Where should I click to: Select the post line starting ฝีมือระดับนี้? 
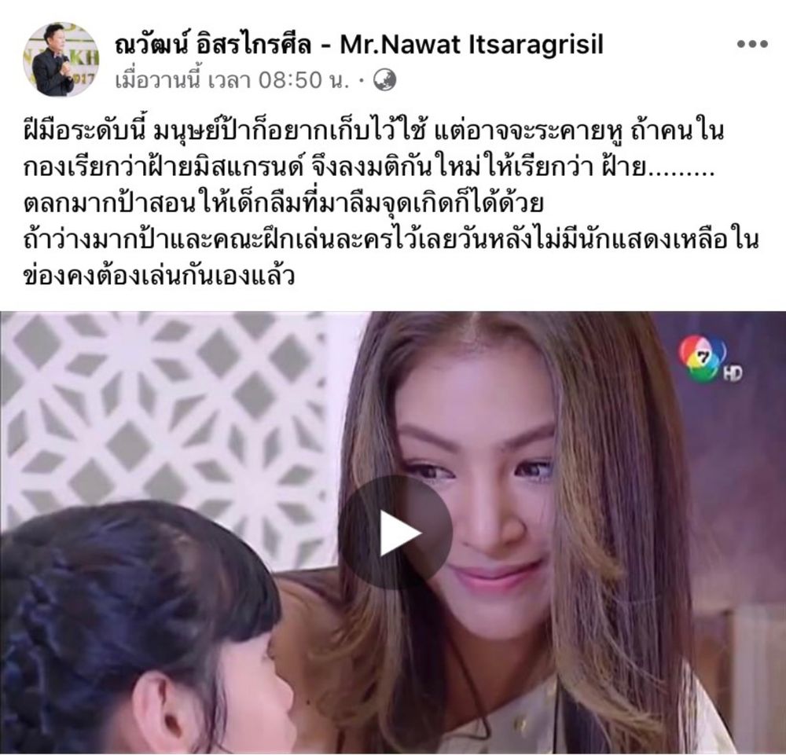click(x=374, y=131)
